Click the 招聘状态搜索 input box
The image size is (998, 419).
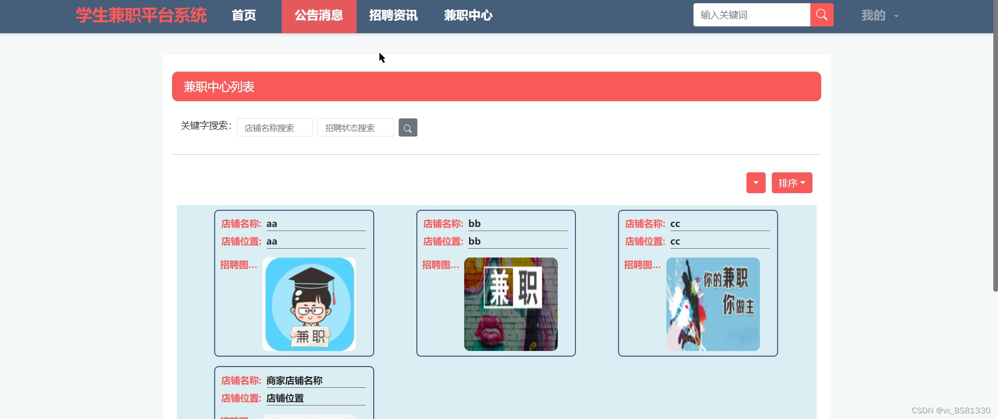point(356,128)
